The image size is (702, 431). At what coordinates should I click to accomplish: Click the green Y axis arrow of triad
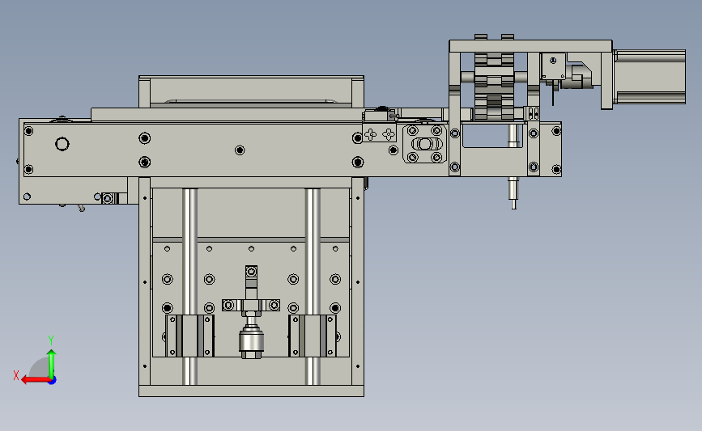[x=52, y=365]
